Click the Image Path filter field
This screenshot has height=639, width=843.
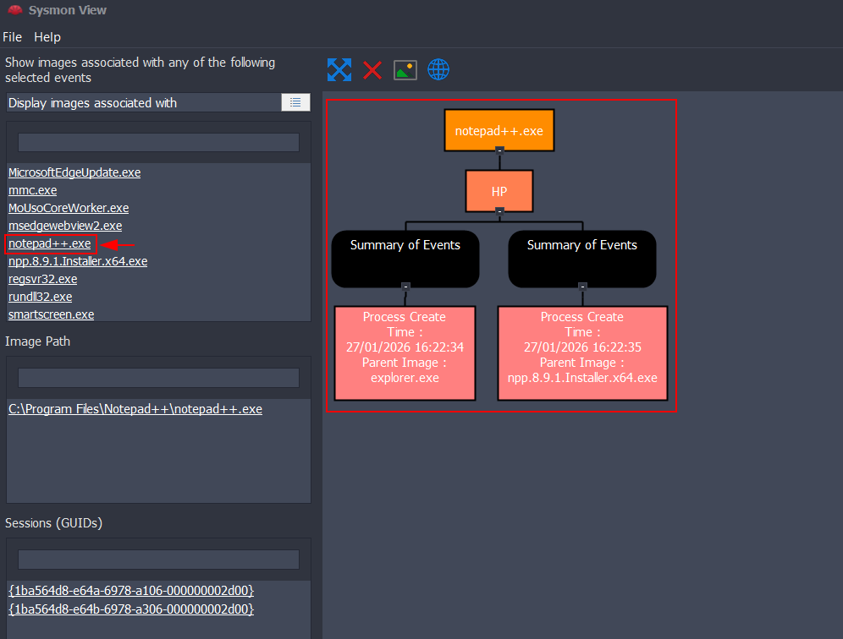[x=158, y=377]
